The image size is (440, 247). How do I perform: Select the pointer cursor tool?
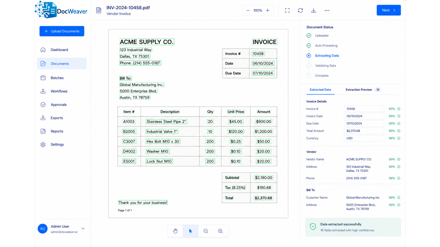190,231
